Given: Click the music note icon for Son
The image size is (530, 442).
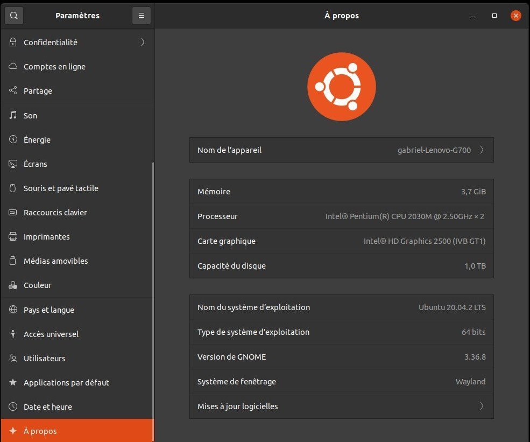Looking at the screenshot, I should pos(13,115).
